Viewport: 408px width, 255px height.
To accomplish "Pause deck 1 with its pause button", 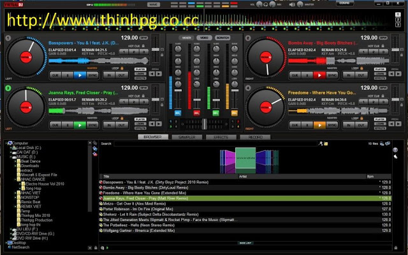I will (x=68, y=75).
